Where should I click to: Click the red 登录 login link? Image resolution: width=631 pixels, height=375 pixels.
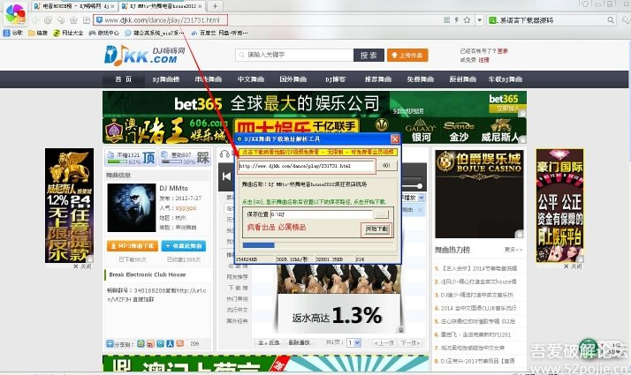[502, 51]
